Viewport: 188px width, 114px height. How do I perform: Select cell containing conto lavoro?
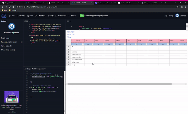78,54
